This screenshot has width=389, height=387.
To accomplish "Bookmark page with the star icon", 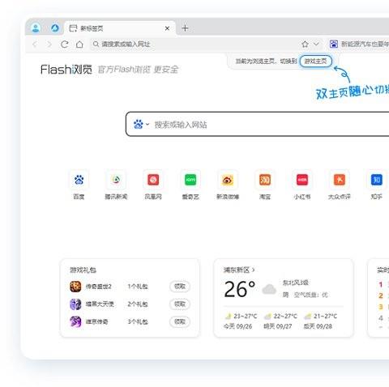I will pyautogui.click(x=305, y=44).
